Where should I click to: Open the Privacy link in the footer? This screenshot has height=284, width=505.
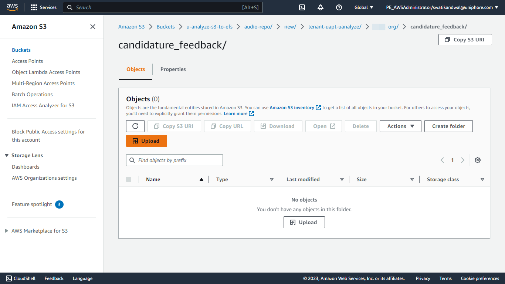tap(423, 278)
